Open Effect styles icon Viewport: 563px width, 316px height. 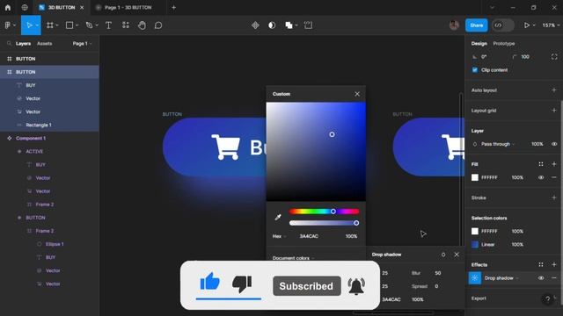(x=541, y=265)
